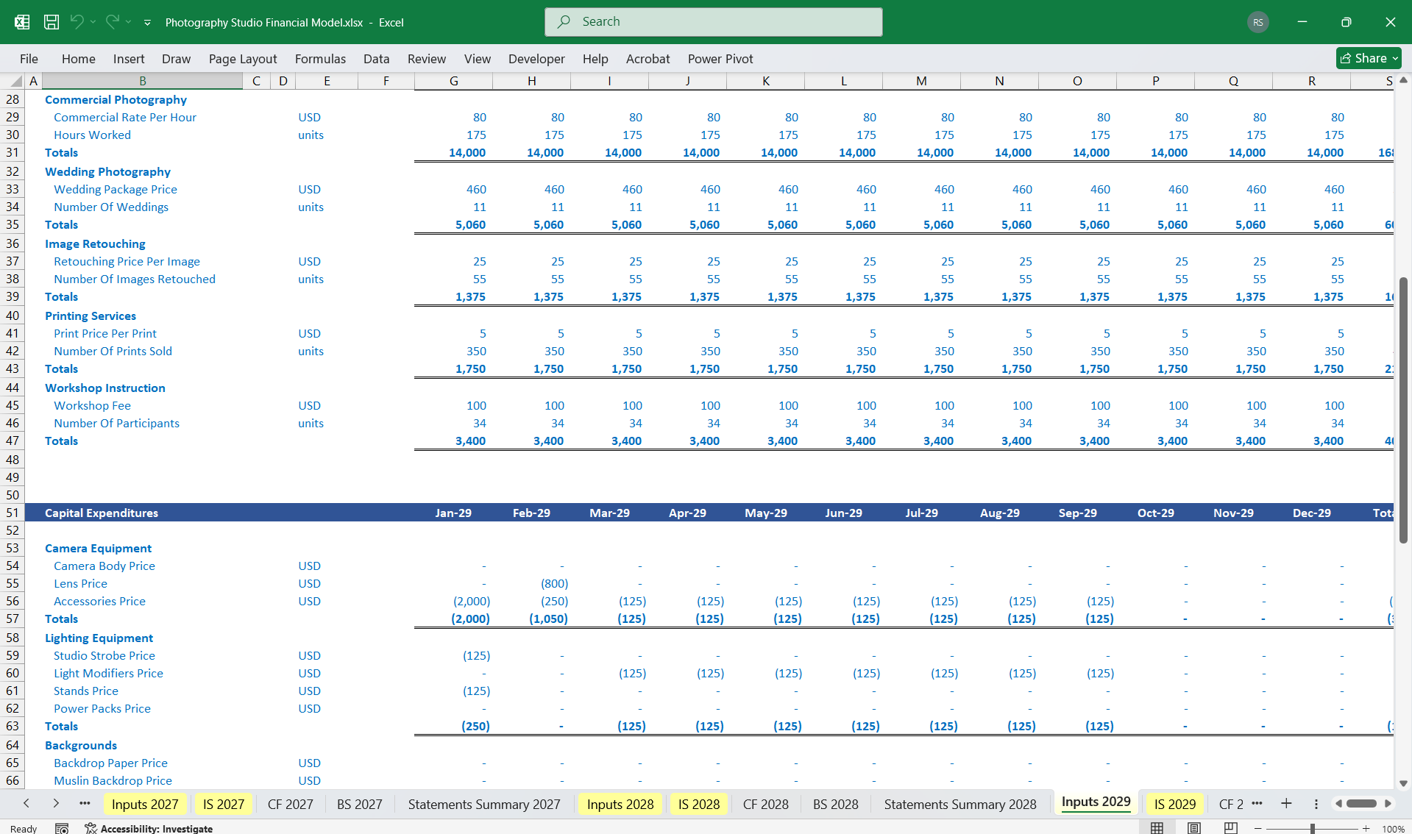Open the Insert ribbon tab

coord(129,59)
